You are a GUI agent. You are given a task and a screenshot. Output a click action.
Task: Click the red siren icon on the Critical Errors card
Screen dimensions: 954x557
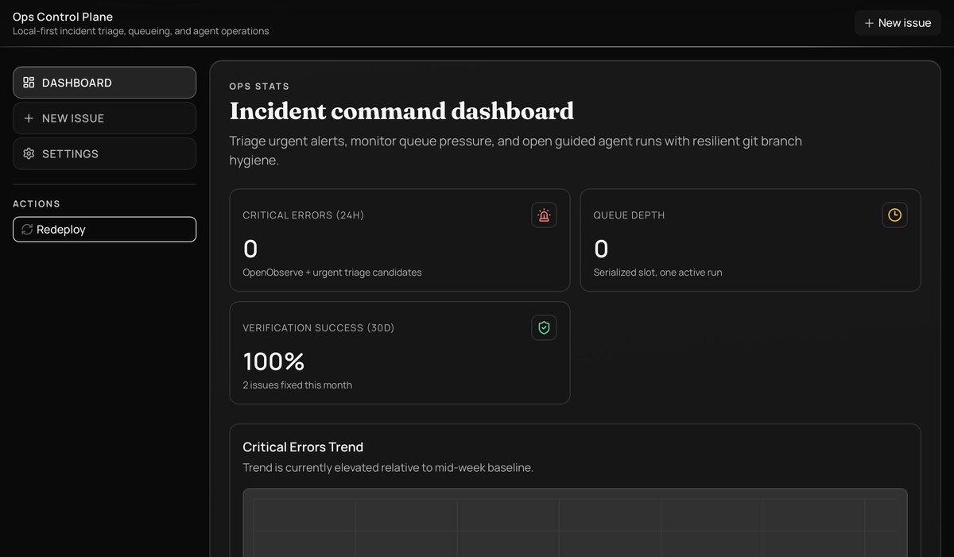[544, 215]
